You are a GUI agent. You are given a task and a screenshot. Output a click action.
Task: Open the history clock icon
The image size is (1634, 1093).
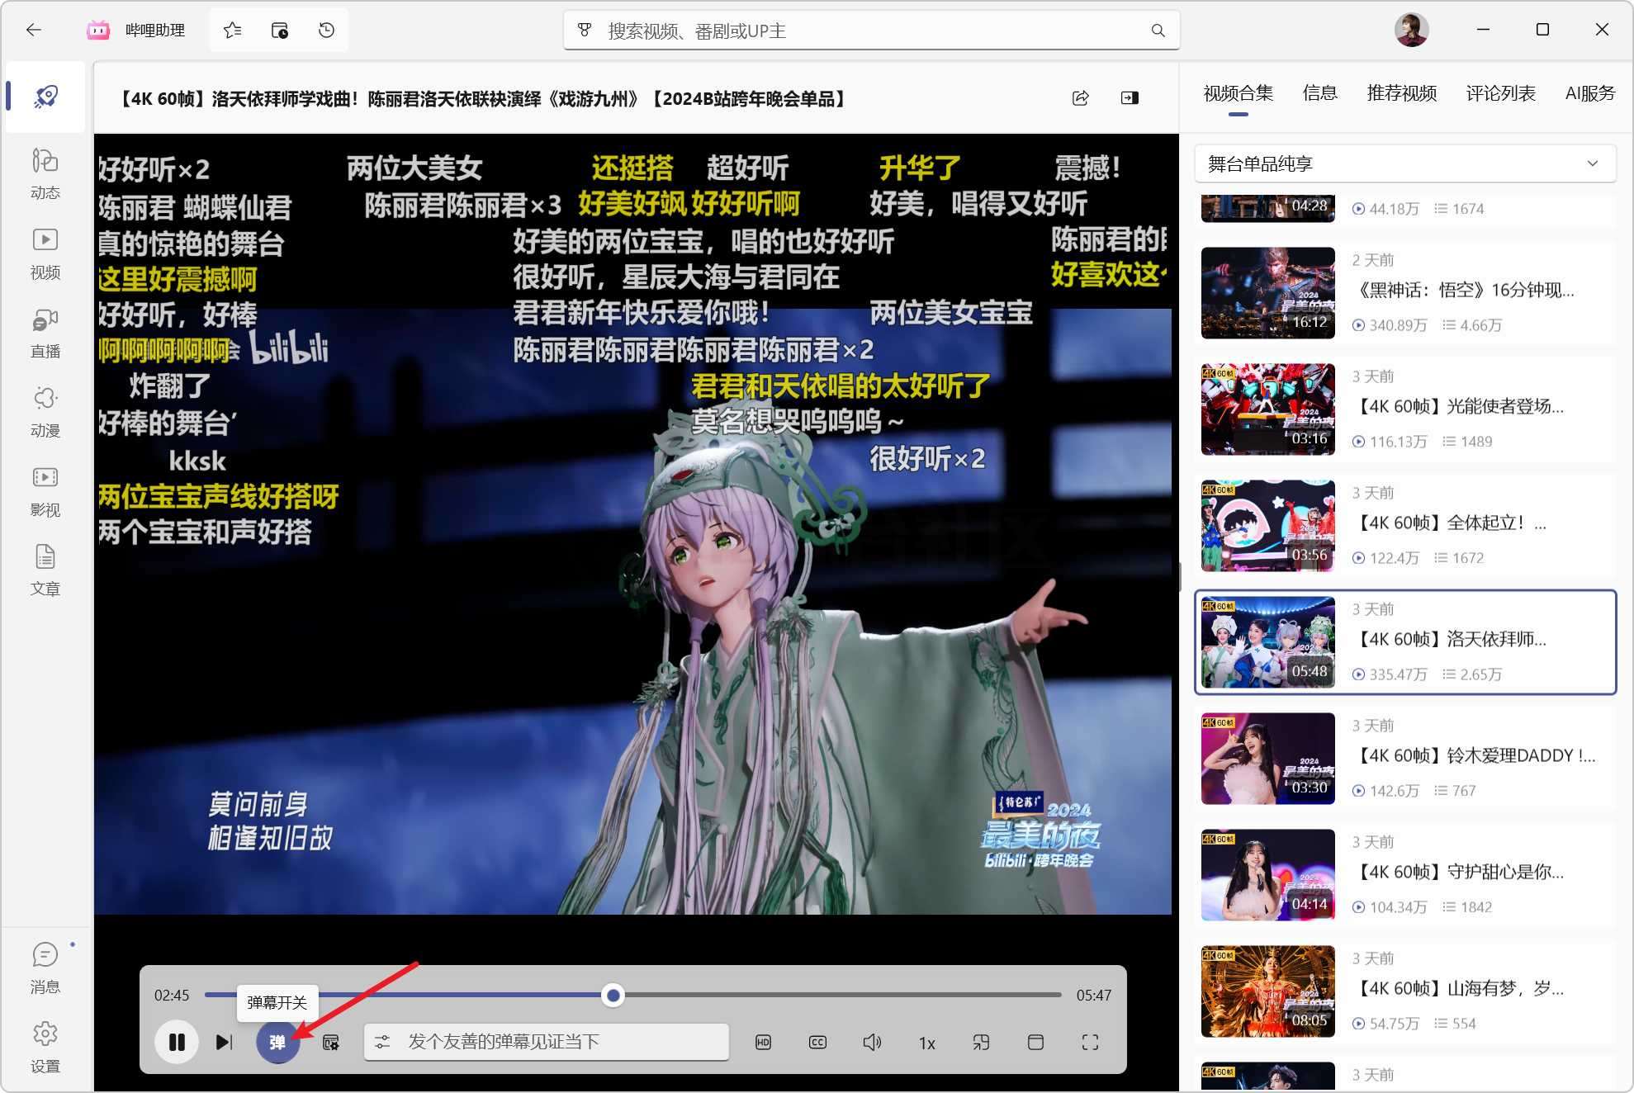pos(327,31)
